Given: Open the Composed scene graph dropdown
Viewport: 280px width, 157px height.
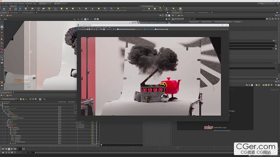Looking at the screenshot, I should click(9, 99).
